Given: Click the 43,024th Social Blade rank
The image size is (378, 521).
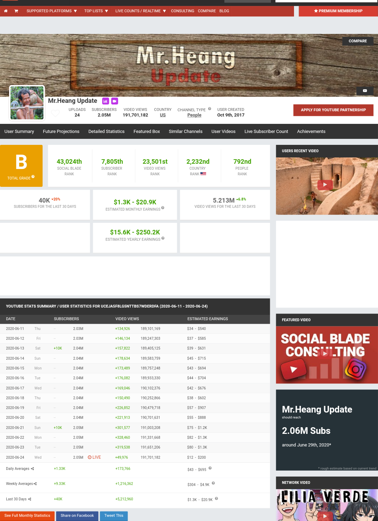Looking at the screenshot, I should 69,162.
